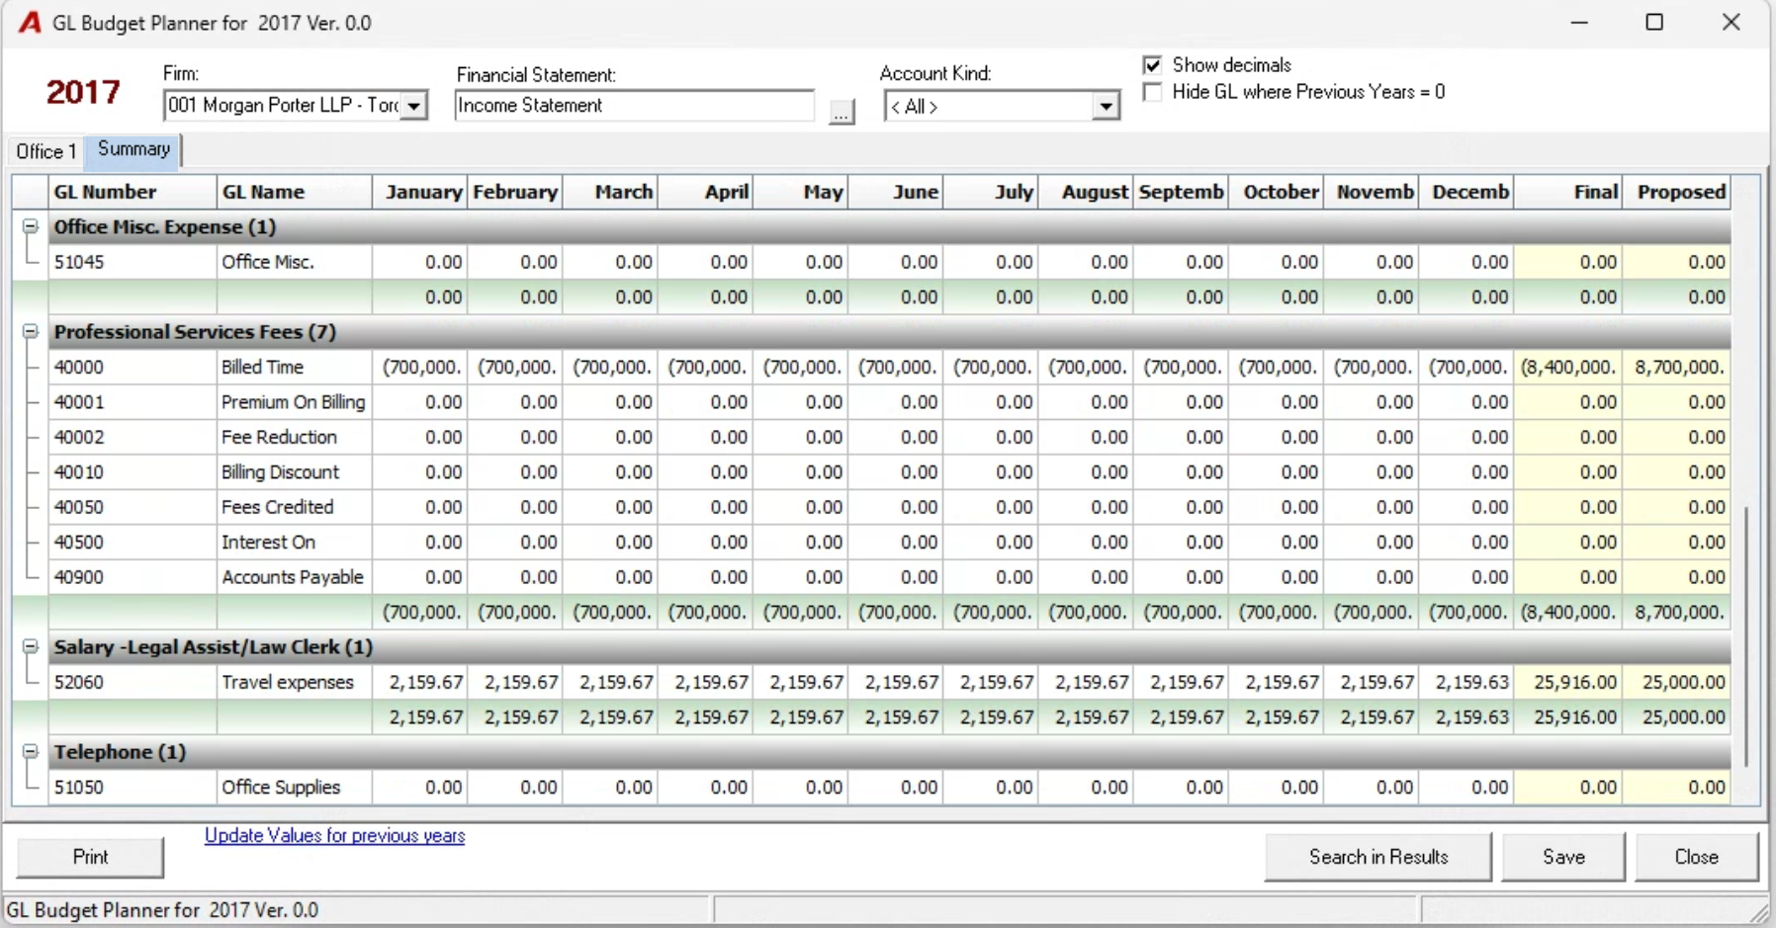This screenshot has height=928, width=1776.
Task: Click the Print button
Action: 90,857
